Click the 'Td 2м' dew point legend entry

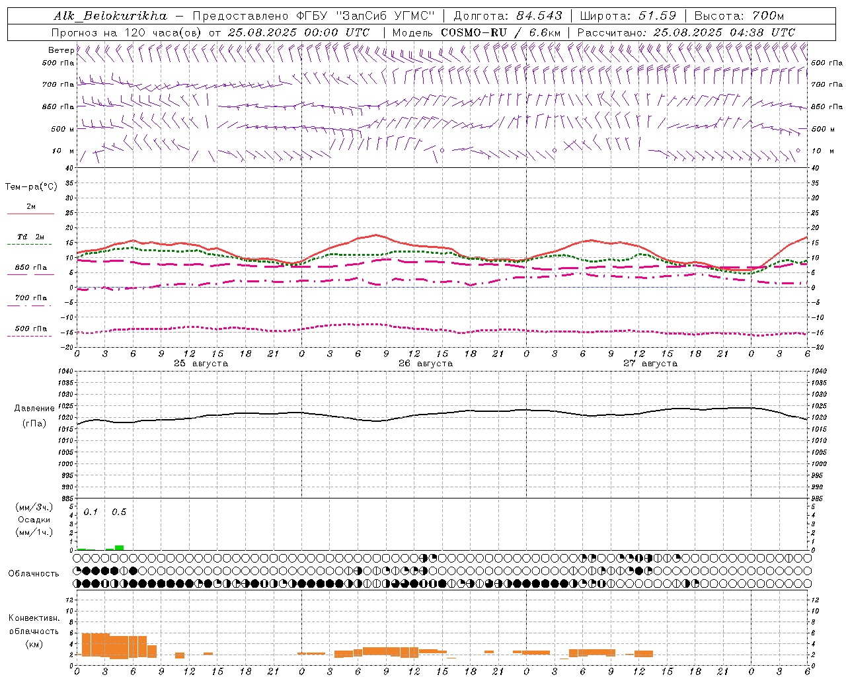[x=31, y=237]
